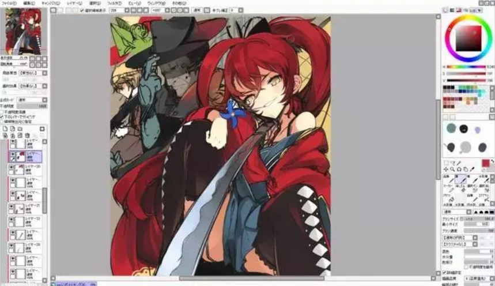Open the レイヤー(L) menu

pyautogui.click(x=74, y=3)
